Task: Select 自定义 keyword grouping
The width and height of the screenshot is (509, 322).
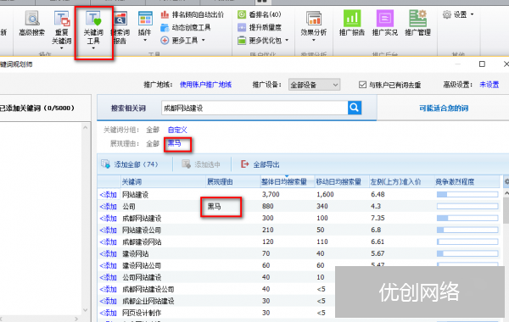Action: point(177,130)
